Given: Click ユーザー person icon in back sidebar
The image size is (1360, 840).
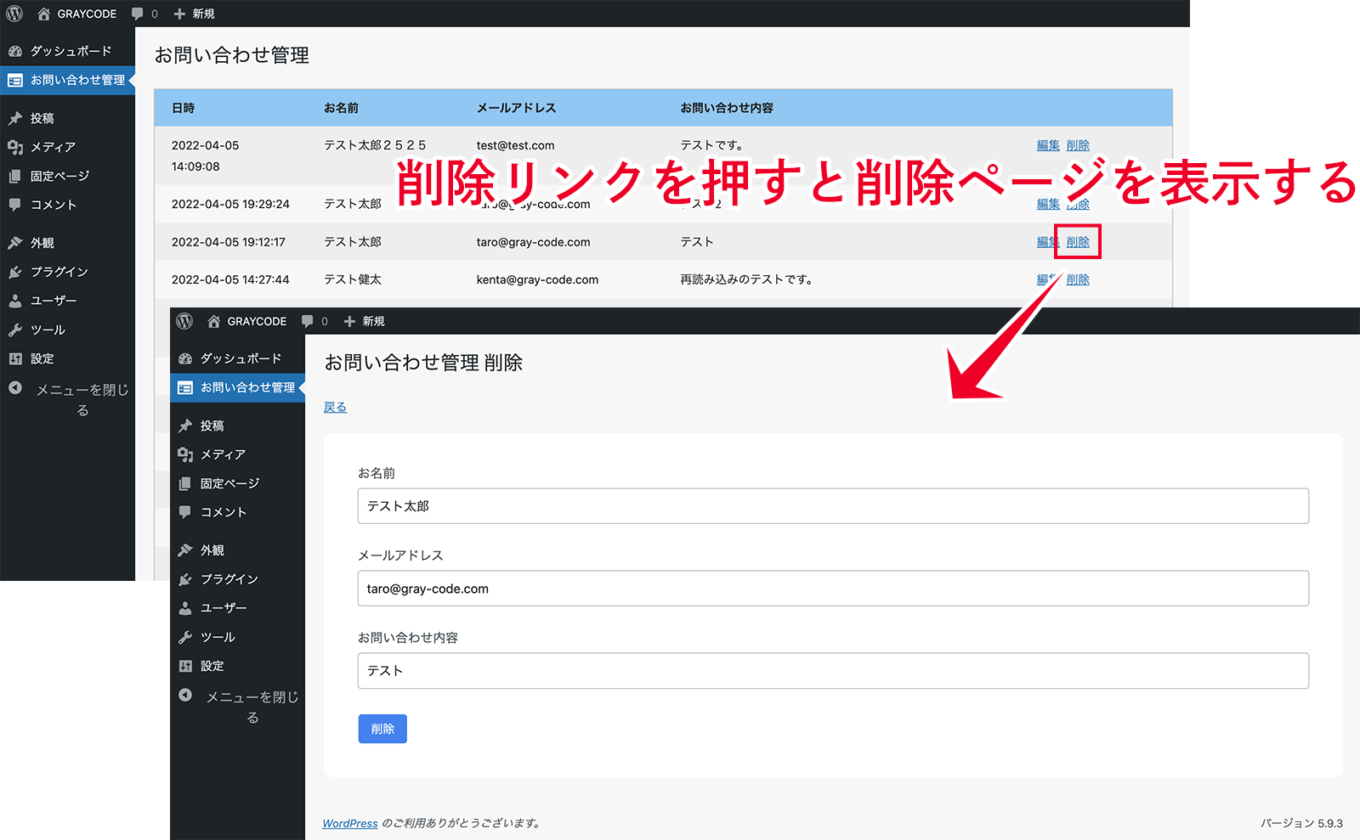Looking at the screenshot, I should point(15,301).
